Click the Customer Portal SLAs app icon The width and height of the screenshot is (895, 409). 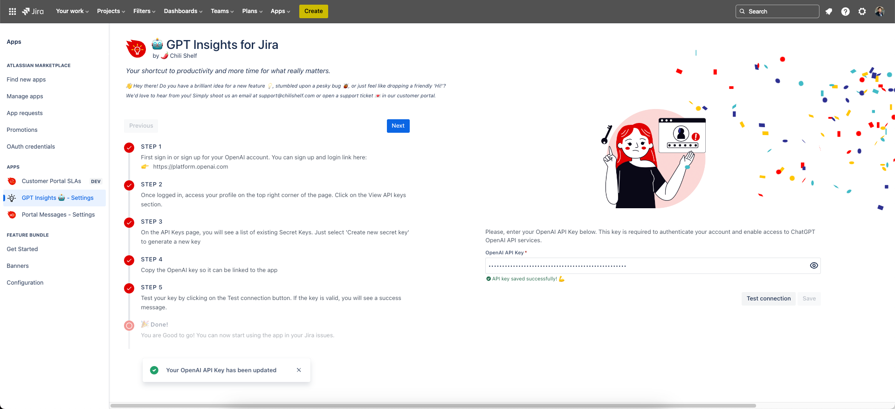pos(12,181)
